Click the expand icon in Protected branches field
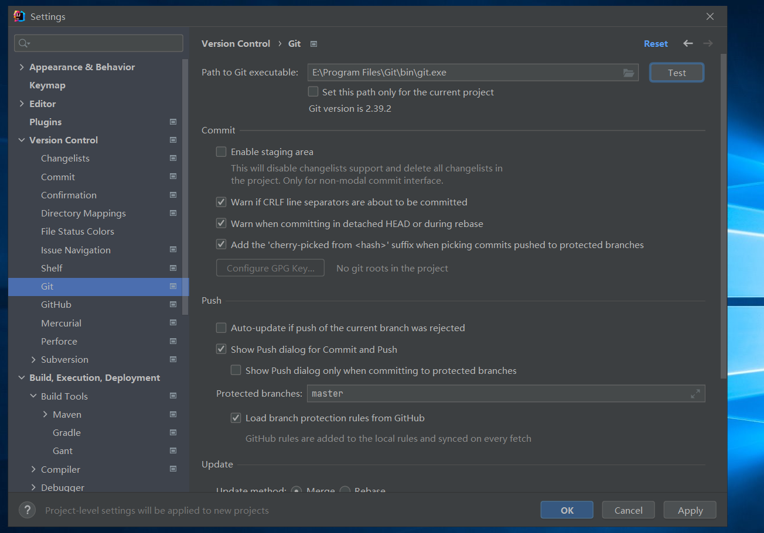This screenshot has width=764, height=533. (695, 394)
